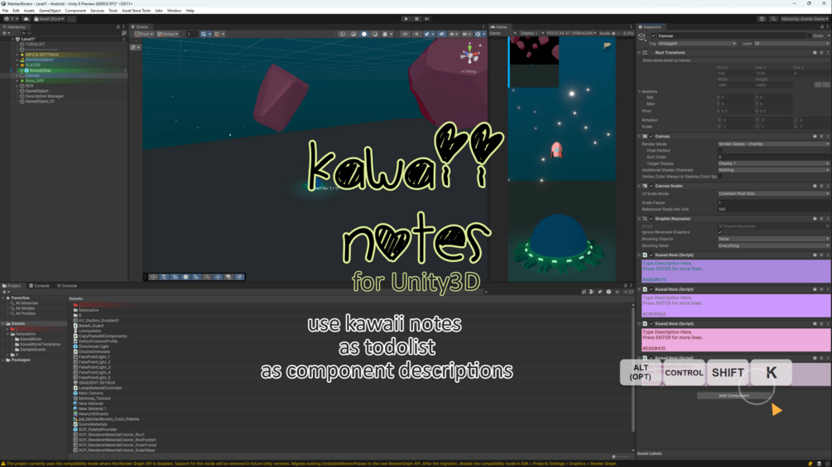Open the UI Scale Mode dropdown

click(773, 193)
